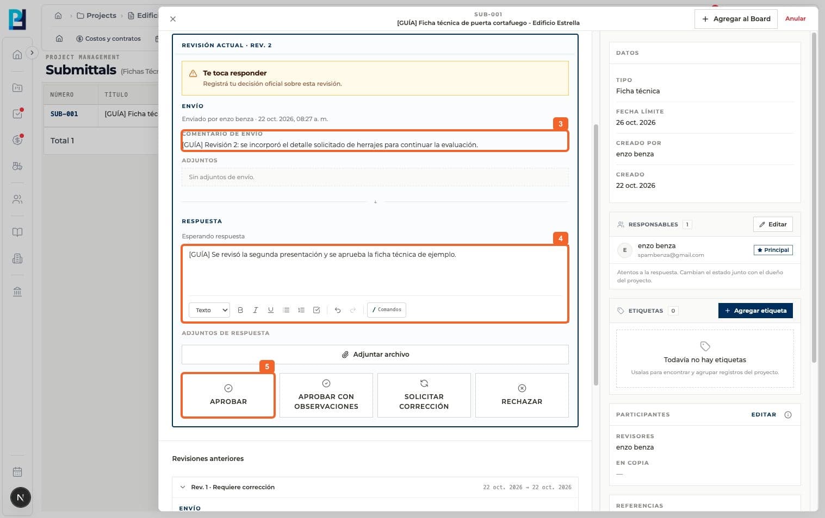825x518 pixels.
Task: Reject the revision with Rechazar
Action: (522, 395)
